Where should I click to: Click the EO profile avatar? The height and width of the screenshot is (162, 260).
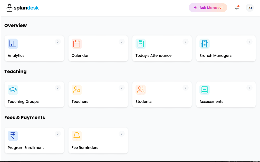249,8
